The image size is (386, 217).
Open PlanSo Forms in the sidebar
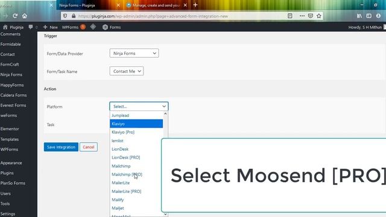pyautogui.click(x=13, y=183)
